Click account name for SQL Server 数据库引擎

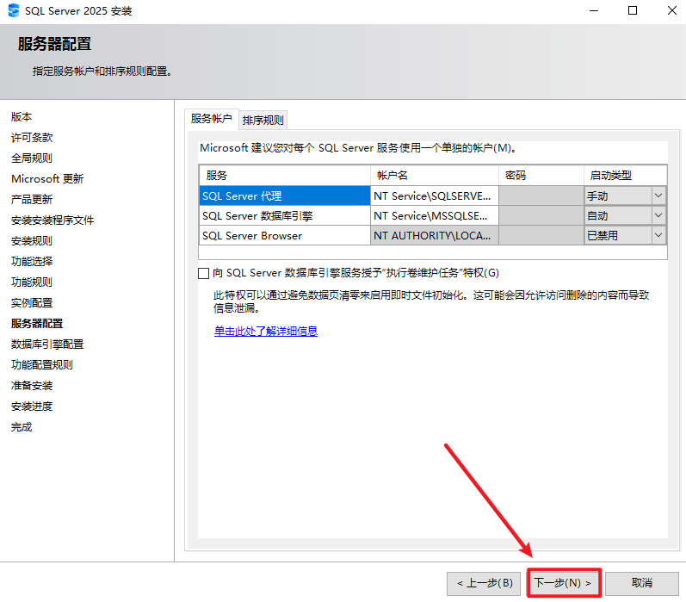pyautogui.click(x=433, y=215)
